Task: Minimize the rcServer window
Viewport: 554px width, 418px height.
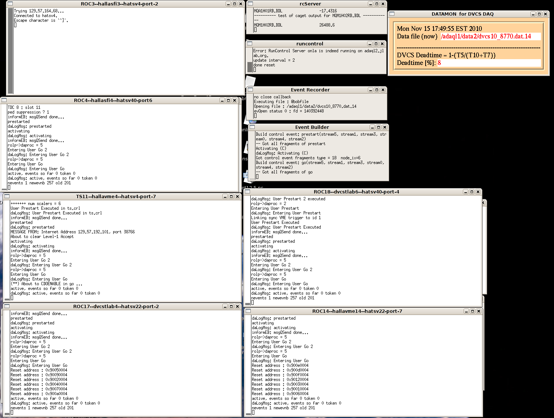Action: pos(370,4)
